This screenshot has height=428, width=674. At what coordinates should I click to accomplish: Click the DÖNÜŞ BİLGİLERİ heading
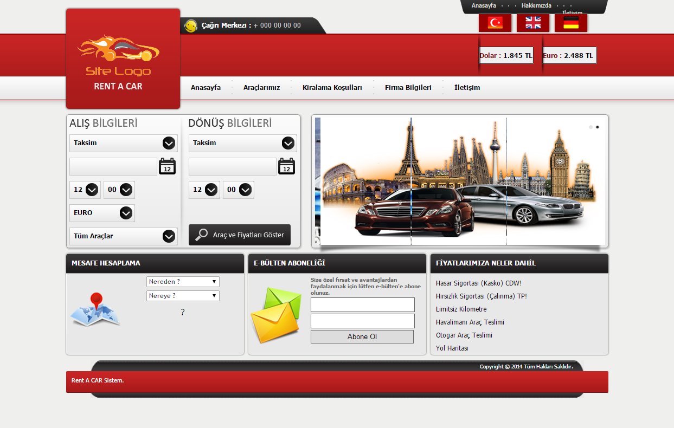230,123
